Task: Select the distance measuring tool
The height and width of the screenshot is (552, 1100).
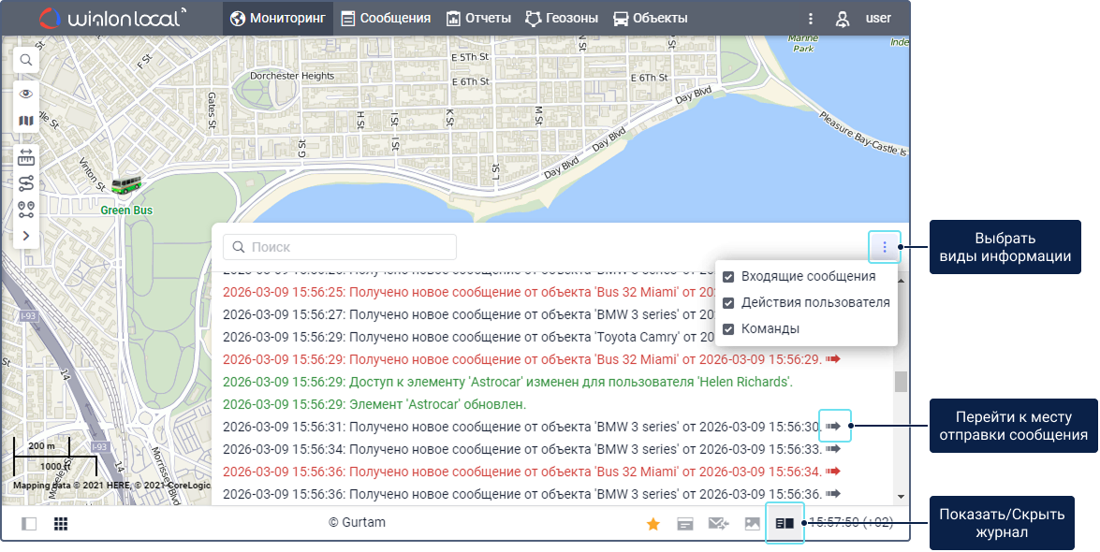Action: click(x=26, y=156)
